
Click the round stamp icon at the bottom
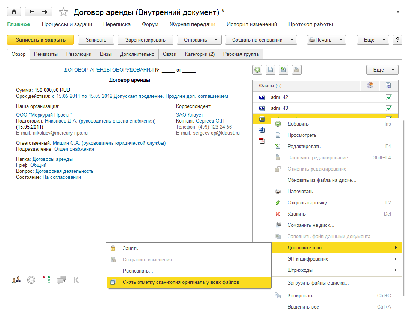coord(31,280)
